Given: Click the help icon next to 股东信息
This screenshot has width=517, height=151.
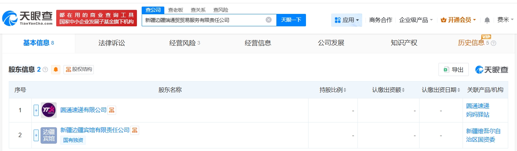Looking at the screenshot, I should tap(45, 69).
